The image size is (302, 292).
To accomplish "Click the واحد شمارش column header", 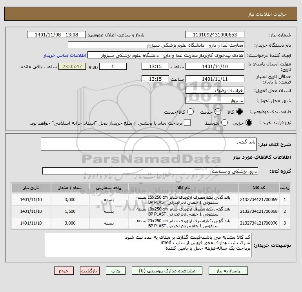I will (109, 188).
